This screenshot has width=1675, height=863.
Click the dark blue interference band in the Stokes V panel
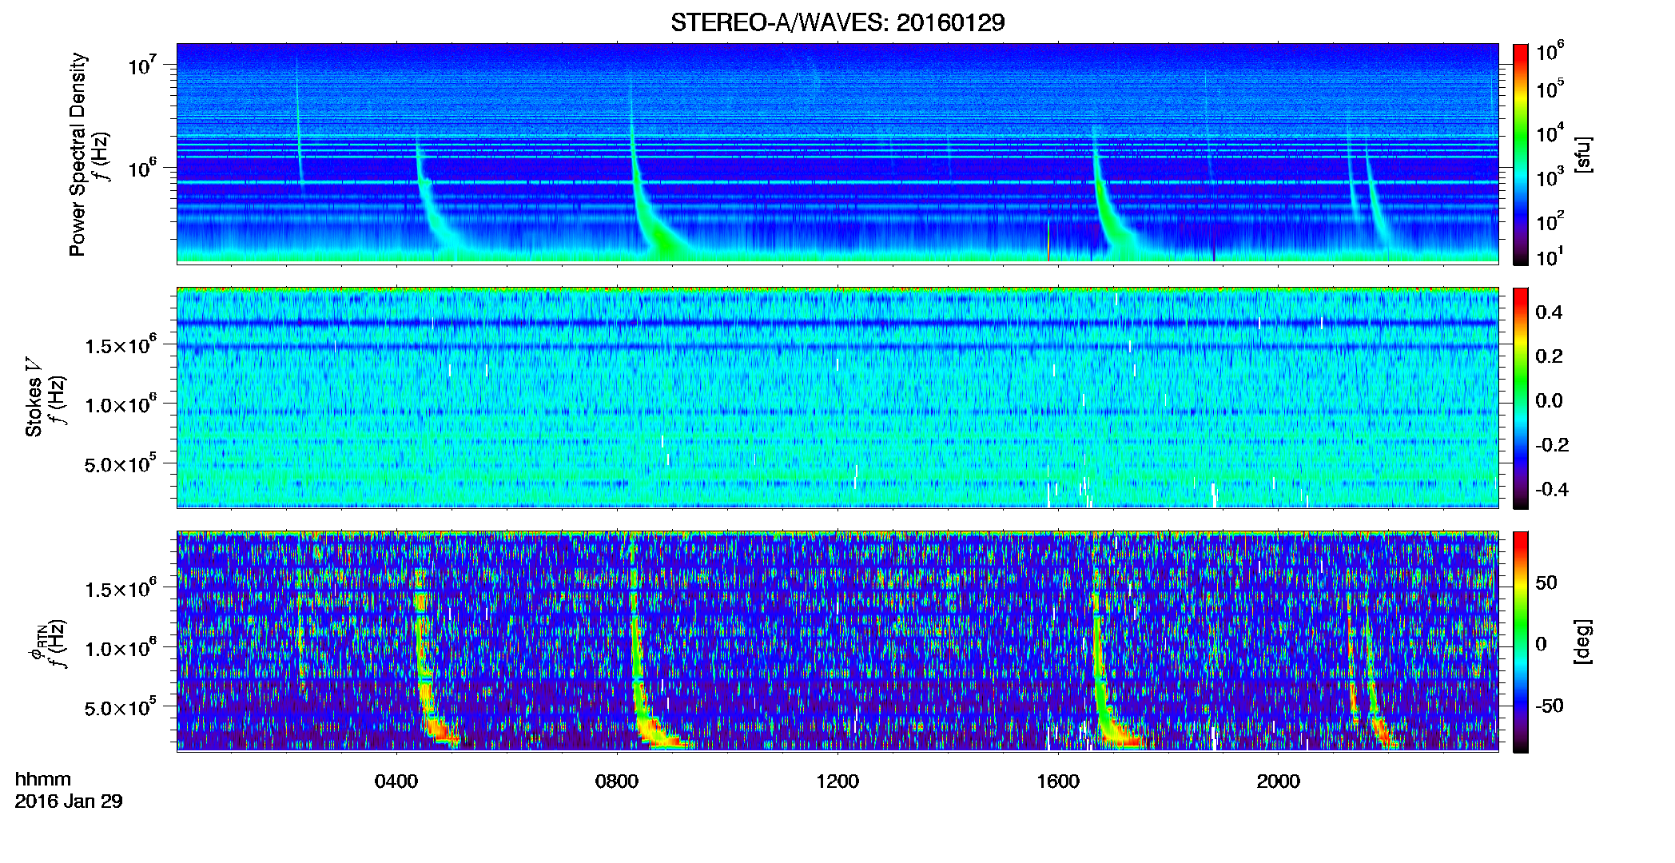[837, 323]
